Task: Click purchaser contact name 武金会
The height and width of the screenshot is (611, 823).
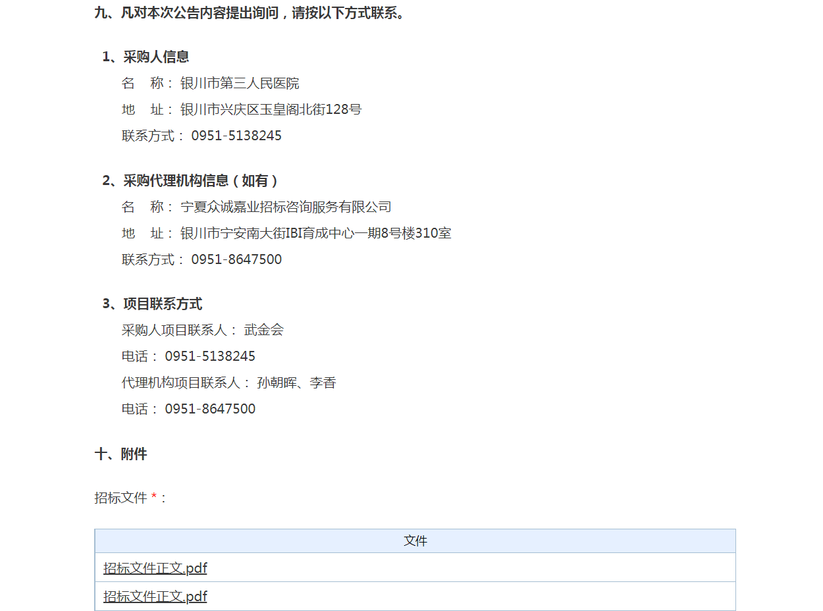Action: (x=263, y=330)
